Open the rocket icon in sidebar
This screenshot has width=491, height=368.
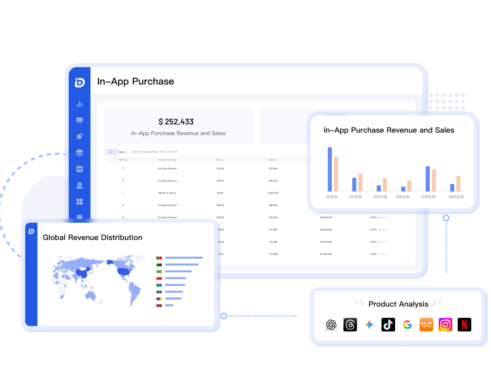79,136
